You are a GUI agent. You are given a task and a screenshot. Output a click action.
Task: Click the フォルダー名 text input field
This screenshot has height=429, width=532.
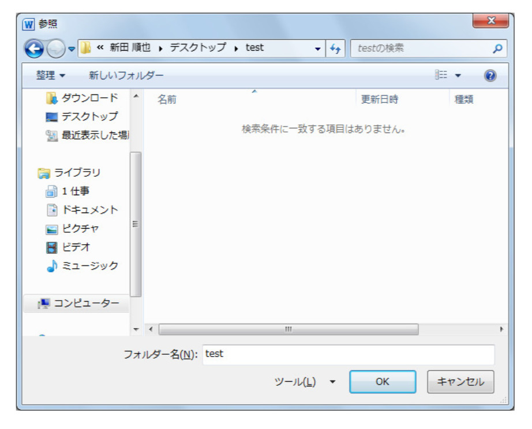click(x=349, y=354)
